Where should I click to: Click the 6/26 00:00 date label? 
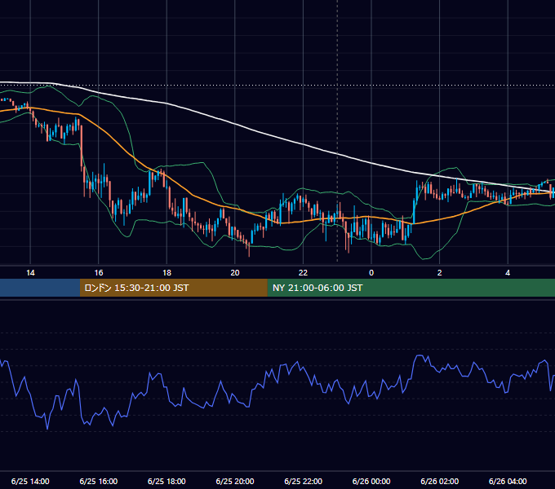[371, 481]
